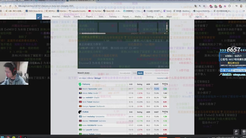Expand the Events dropdown menu
Image resolution: width=246 pixels, height=138 pixels.
coord(78,17)
